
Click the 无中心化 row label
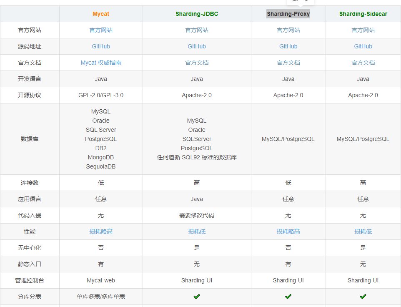tap(30, 248)
